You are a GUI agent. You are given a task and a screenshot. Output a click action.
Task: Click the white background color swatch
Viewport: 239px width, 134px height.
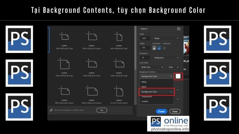(x=178, y=76)
